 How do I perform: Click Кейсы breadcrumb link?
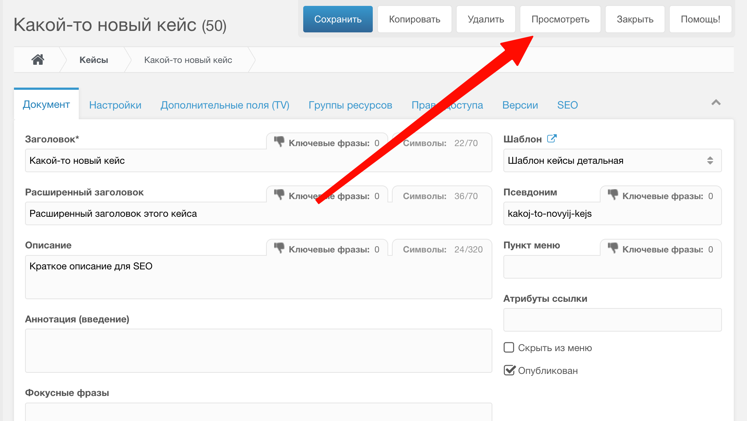click(x=93, y=60)
